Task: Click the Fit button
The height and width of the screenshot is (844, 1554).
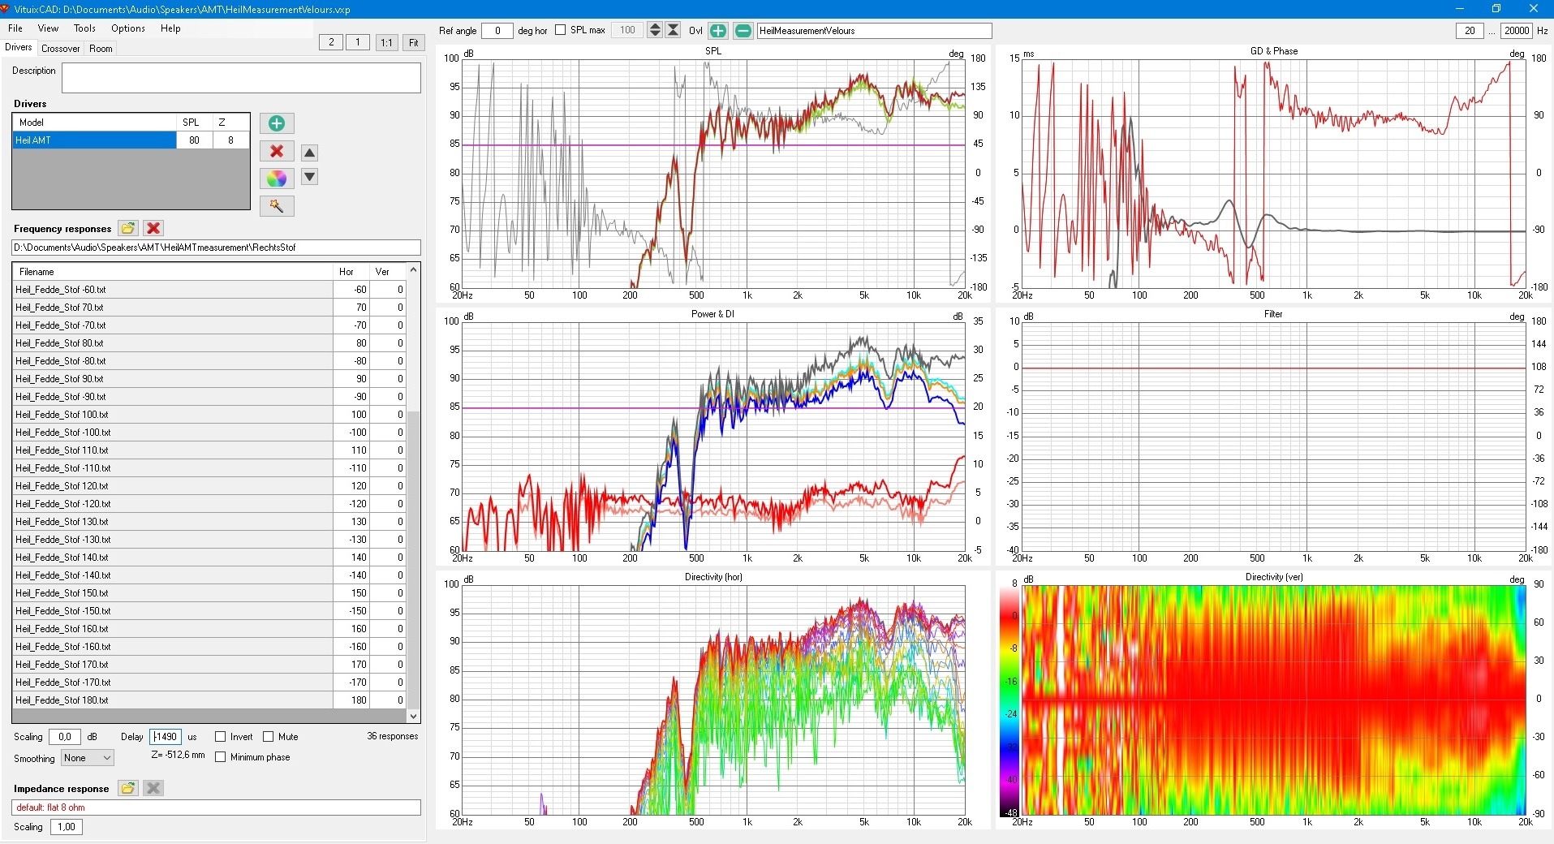Action: click(x=414, y=42)
